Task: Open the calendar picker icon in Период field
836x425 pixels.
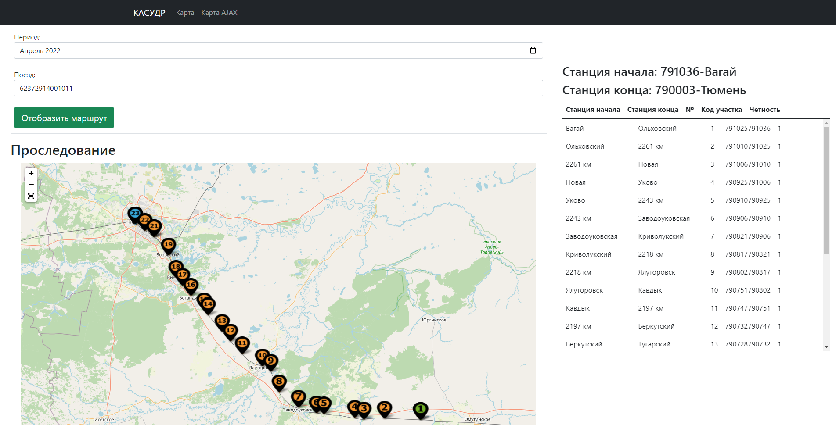Action: tap(533, 50)
